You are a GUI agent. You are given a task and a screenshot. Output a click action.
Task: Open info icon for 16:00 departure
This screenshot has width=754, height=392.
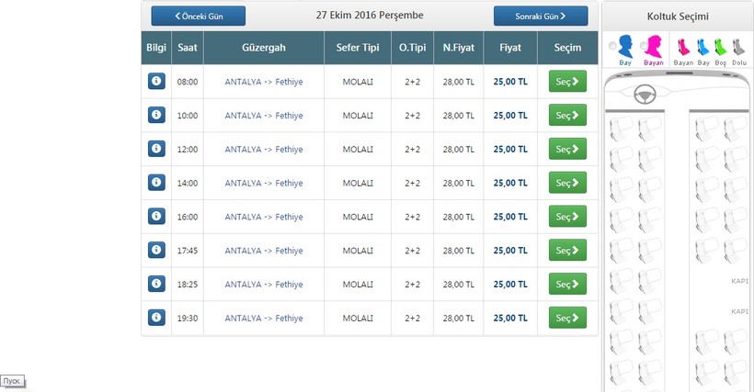156,217
